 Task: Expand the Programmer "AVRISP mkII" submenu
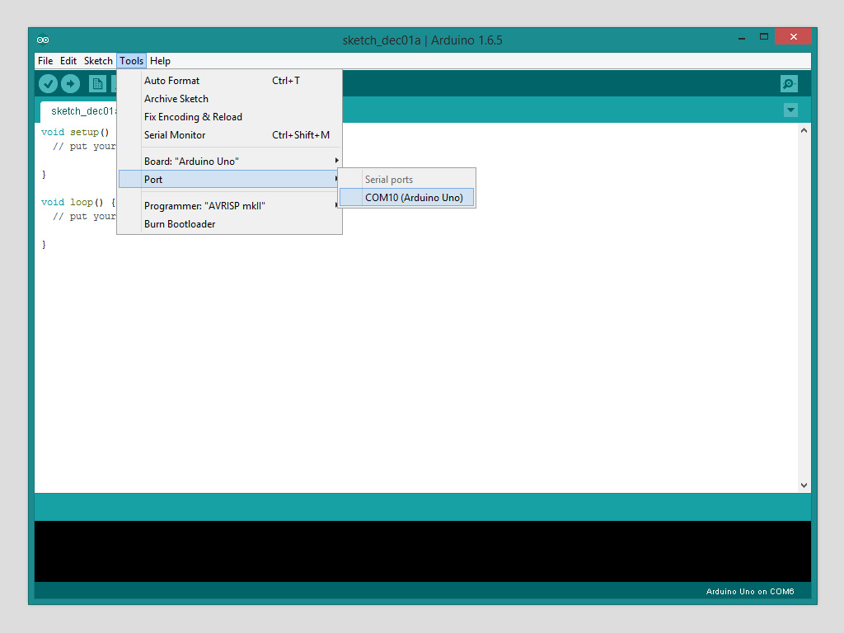[230, 206]
